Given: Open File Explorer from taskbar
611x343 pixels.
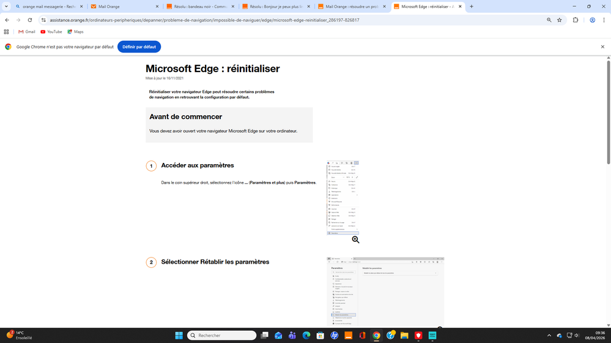Looking at the screenshot, I should click(x=404, y=335).
